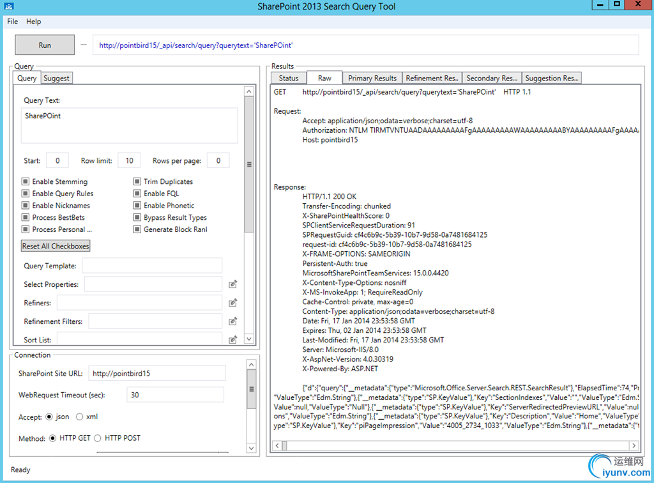Open the editor icon next to Refiners
The image size is (654, 483).
(x=233, y=302)
